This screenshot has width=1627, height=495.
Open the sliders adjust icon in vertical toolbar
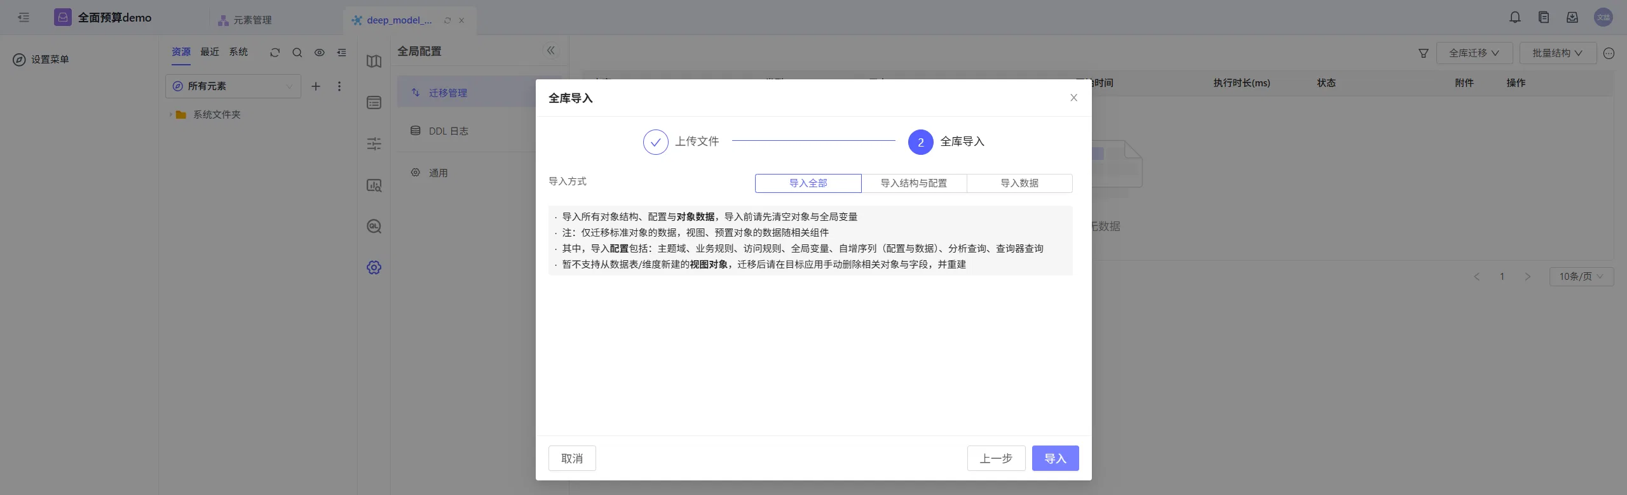374,144
